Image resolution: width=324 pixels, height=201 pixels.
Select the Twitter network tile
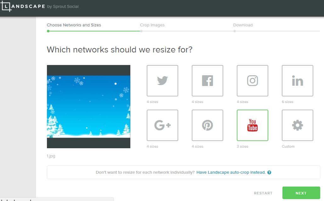[162, 81]
